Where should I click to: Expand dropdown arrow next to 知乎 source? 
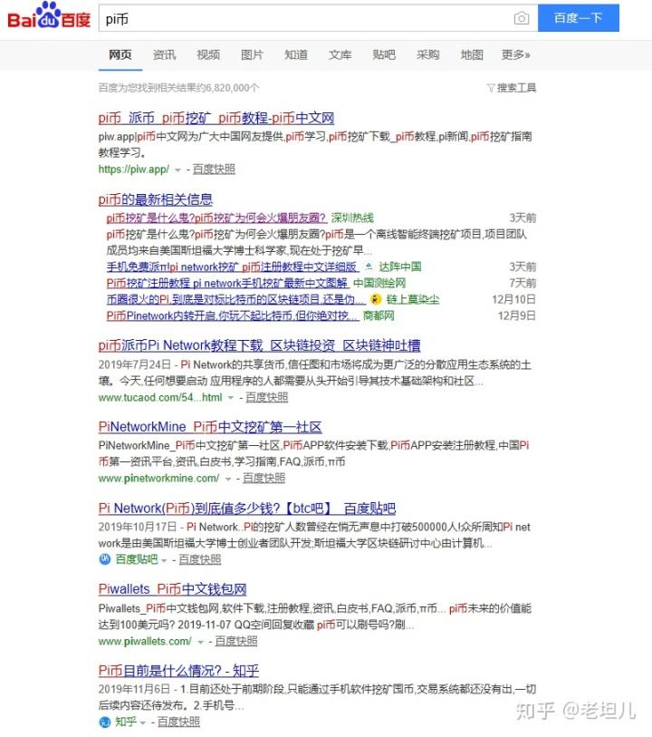pos(143,722)
